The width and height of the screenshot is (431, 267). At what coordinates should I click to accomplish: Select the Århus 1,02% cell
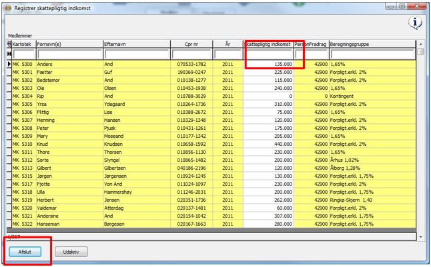(x=372, y=160)
